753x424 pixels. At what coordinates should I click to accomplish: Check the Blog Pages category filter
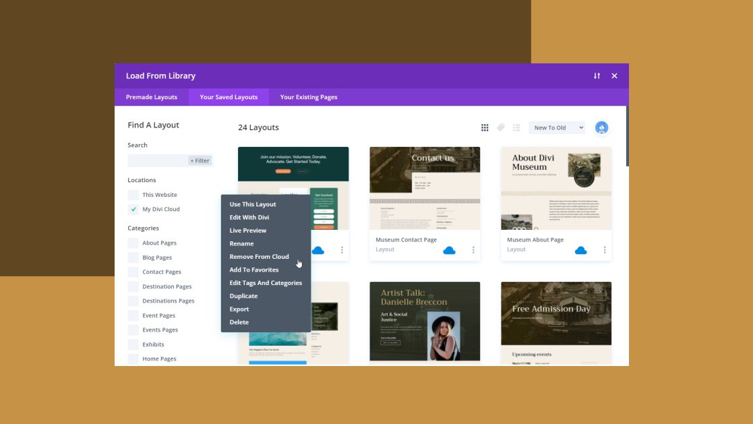coord(133,257)
